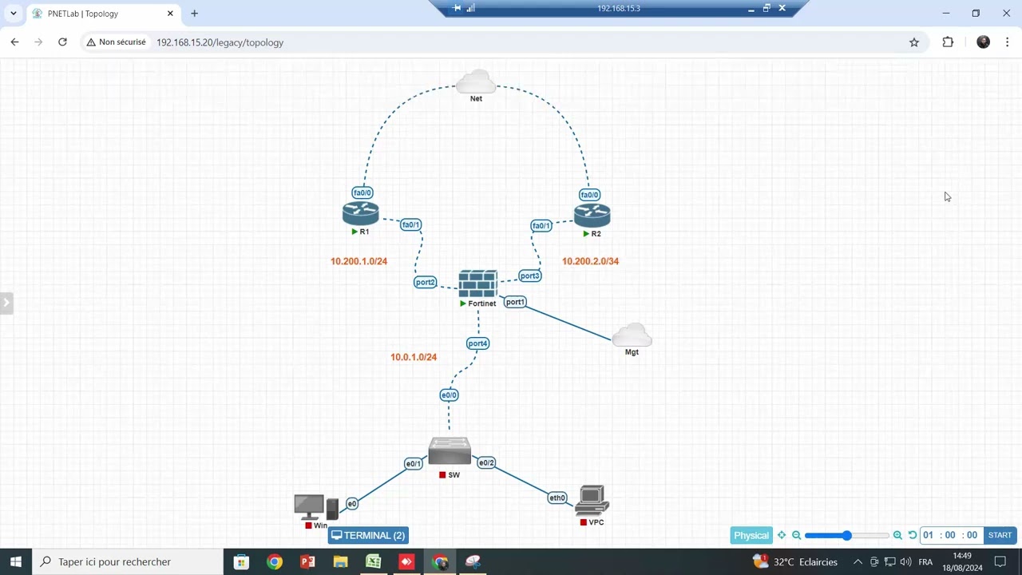
Task: Click the timer minutes field
Action: coord(949,535)
